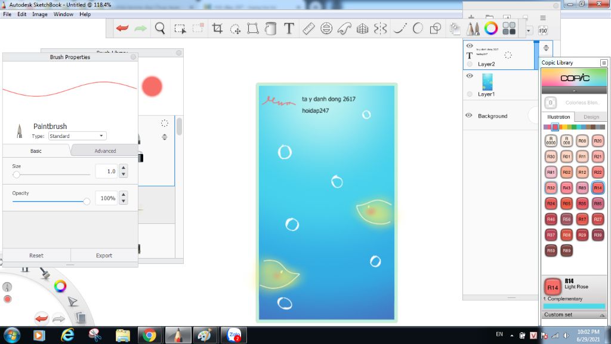This screenshot has width=611, height=344.
Task: Click the arrow-pointer tool icon on the lagoon
Action: click(x=72, y=302)
